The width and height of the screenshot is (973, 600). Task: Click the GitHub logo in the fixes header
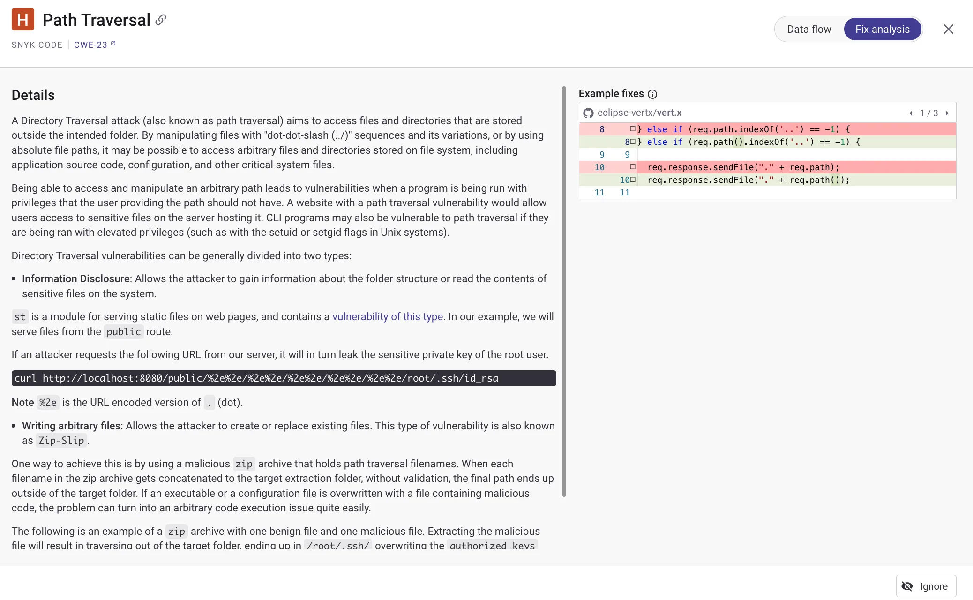(x=589, y=112)
